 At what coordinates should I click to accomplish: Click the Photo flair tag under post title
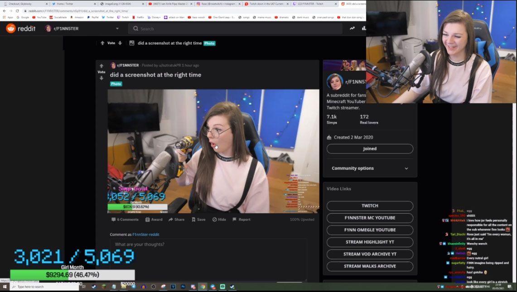(x=116, y=84)
